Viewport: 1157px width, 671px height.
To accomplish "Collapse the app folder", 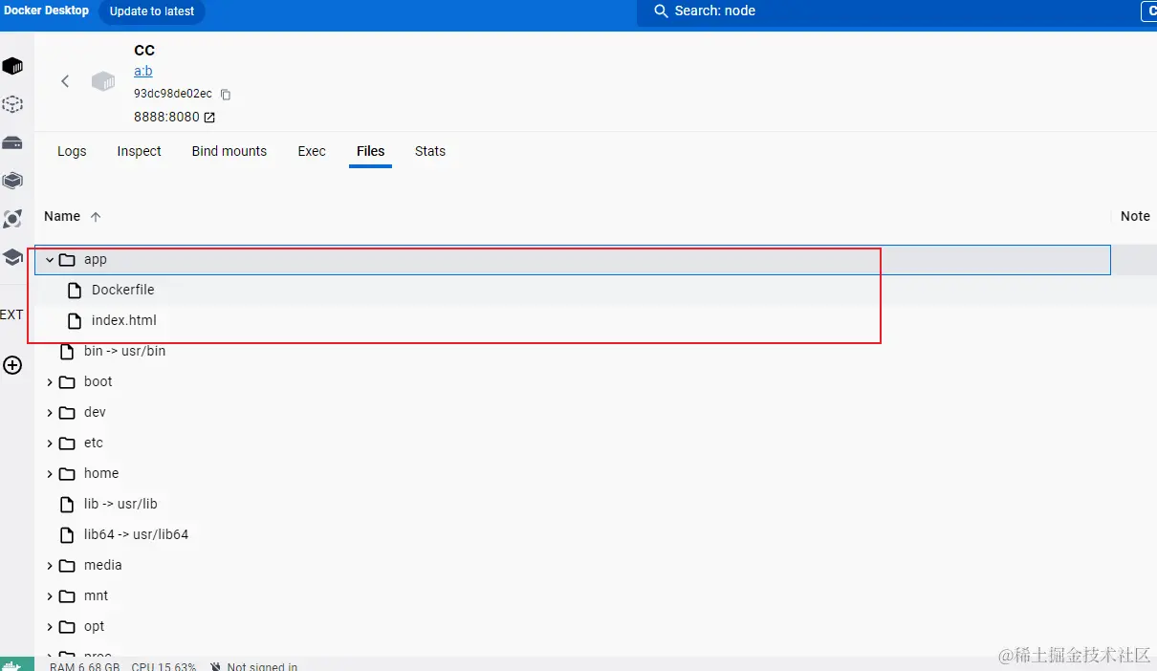I will [x=50, y=259].
